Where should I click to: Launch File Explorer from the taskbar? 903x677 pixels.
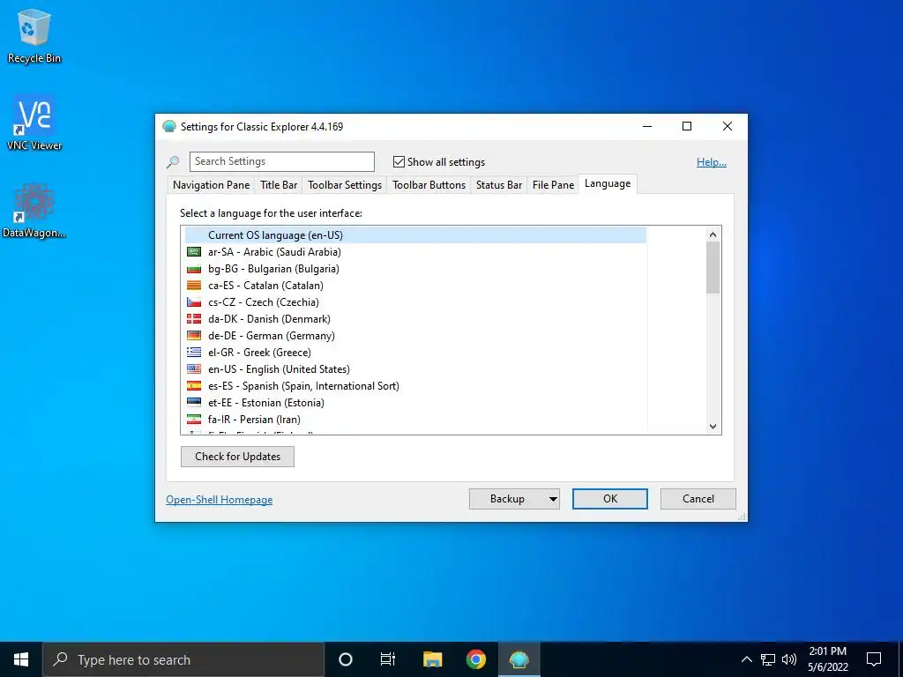(432, 659)
